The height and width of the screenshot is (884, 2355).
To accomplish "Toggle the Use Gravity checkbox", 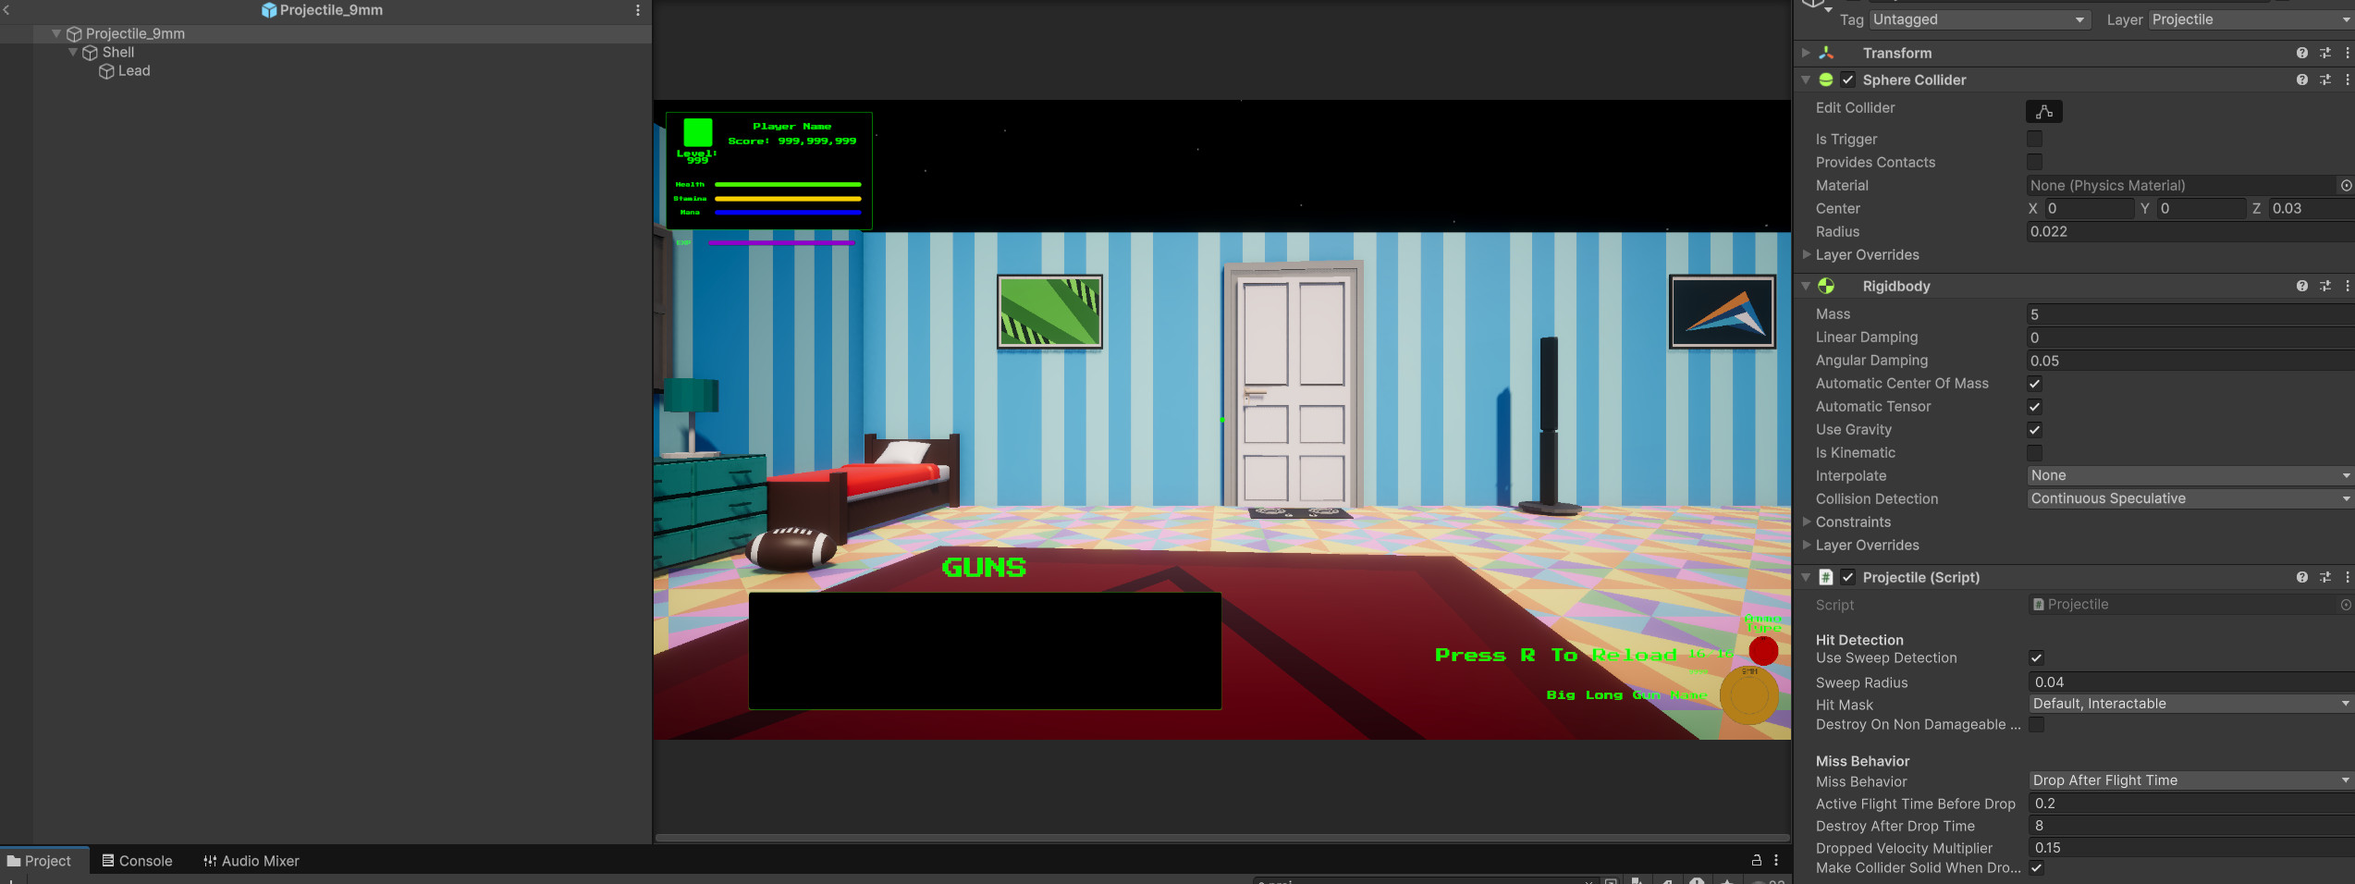I will pyautogui.click(x=2034, y=430).
